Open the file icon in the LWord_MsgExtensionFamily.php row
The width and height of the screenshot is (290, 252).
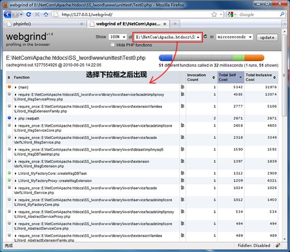coord(183,106)
